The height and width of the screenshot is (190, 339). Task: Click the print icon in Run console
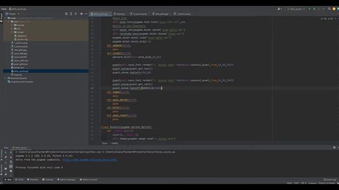coord(11,171)
